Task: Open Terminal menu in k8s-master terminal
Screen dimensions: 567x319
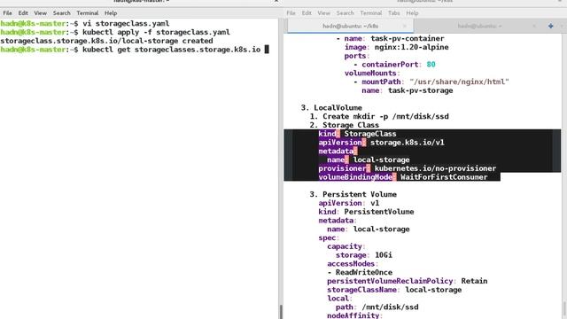Action: click(x=88, y=13)
